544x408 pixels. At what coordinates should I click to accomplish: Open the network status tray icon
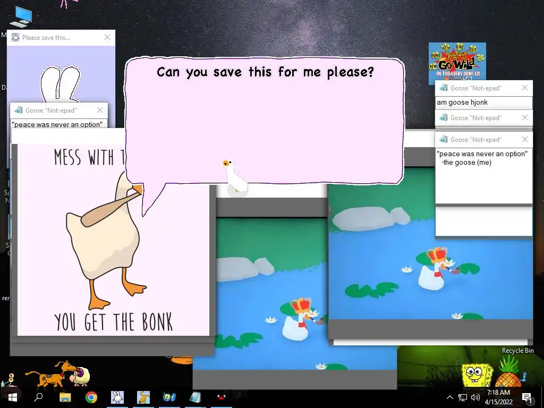pyautogui.click(x=463, y=397)
